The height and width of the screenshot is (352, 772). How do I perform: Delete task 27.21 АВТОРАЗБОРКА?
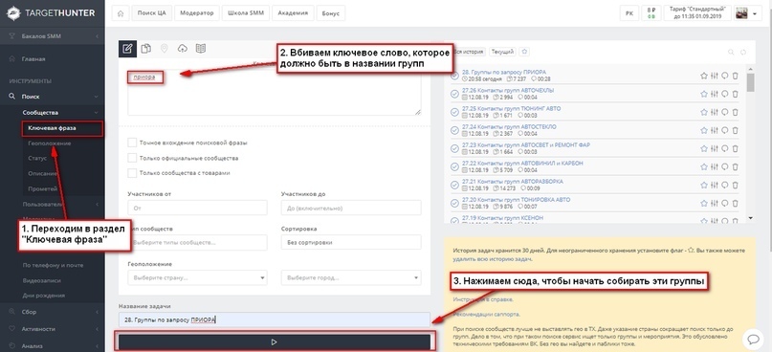735,186
